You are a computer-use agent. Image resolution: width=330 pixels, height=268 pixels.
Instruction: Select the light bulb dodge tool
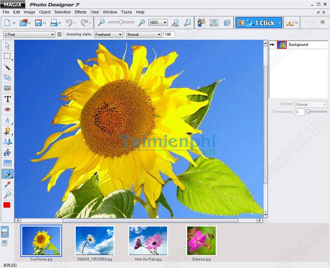click(x=7, y=131)
